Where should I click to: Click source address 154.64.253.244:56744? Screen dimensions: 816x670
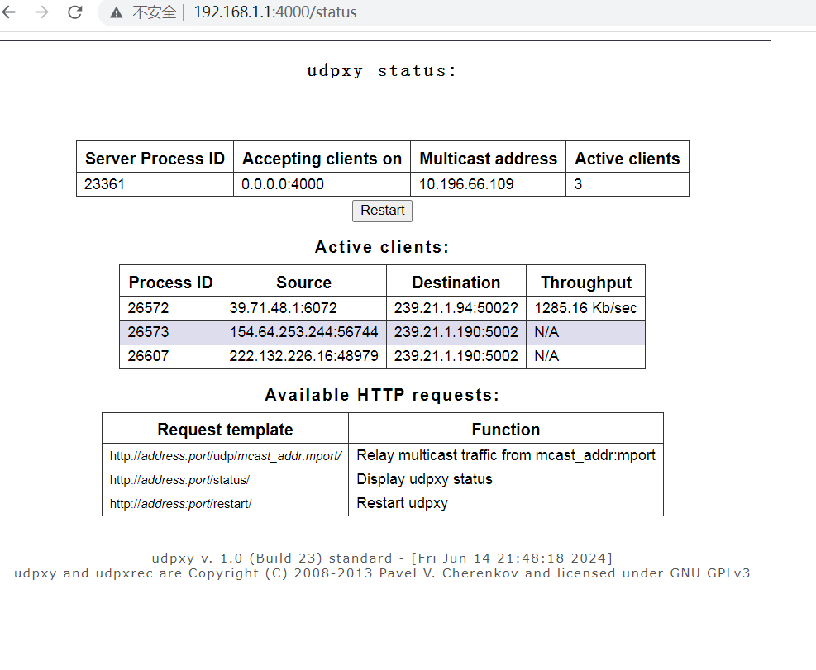point(303,333)
